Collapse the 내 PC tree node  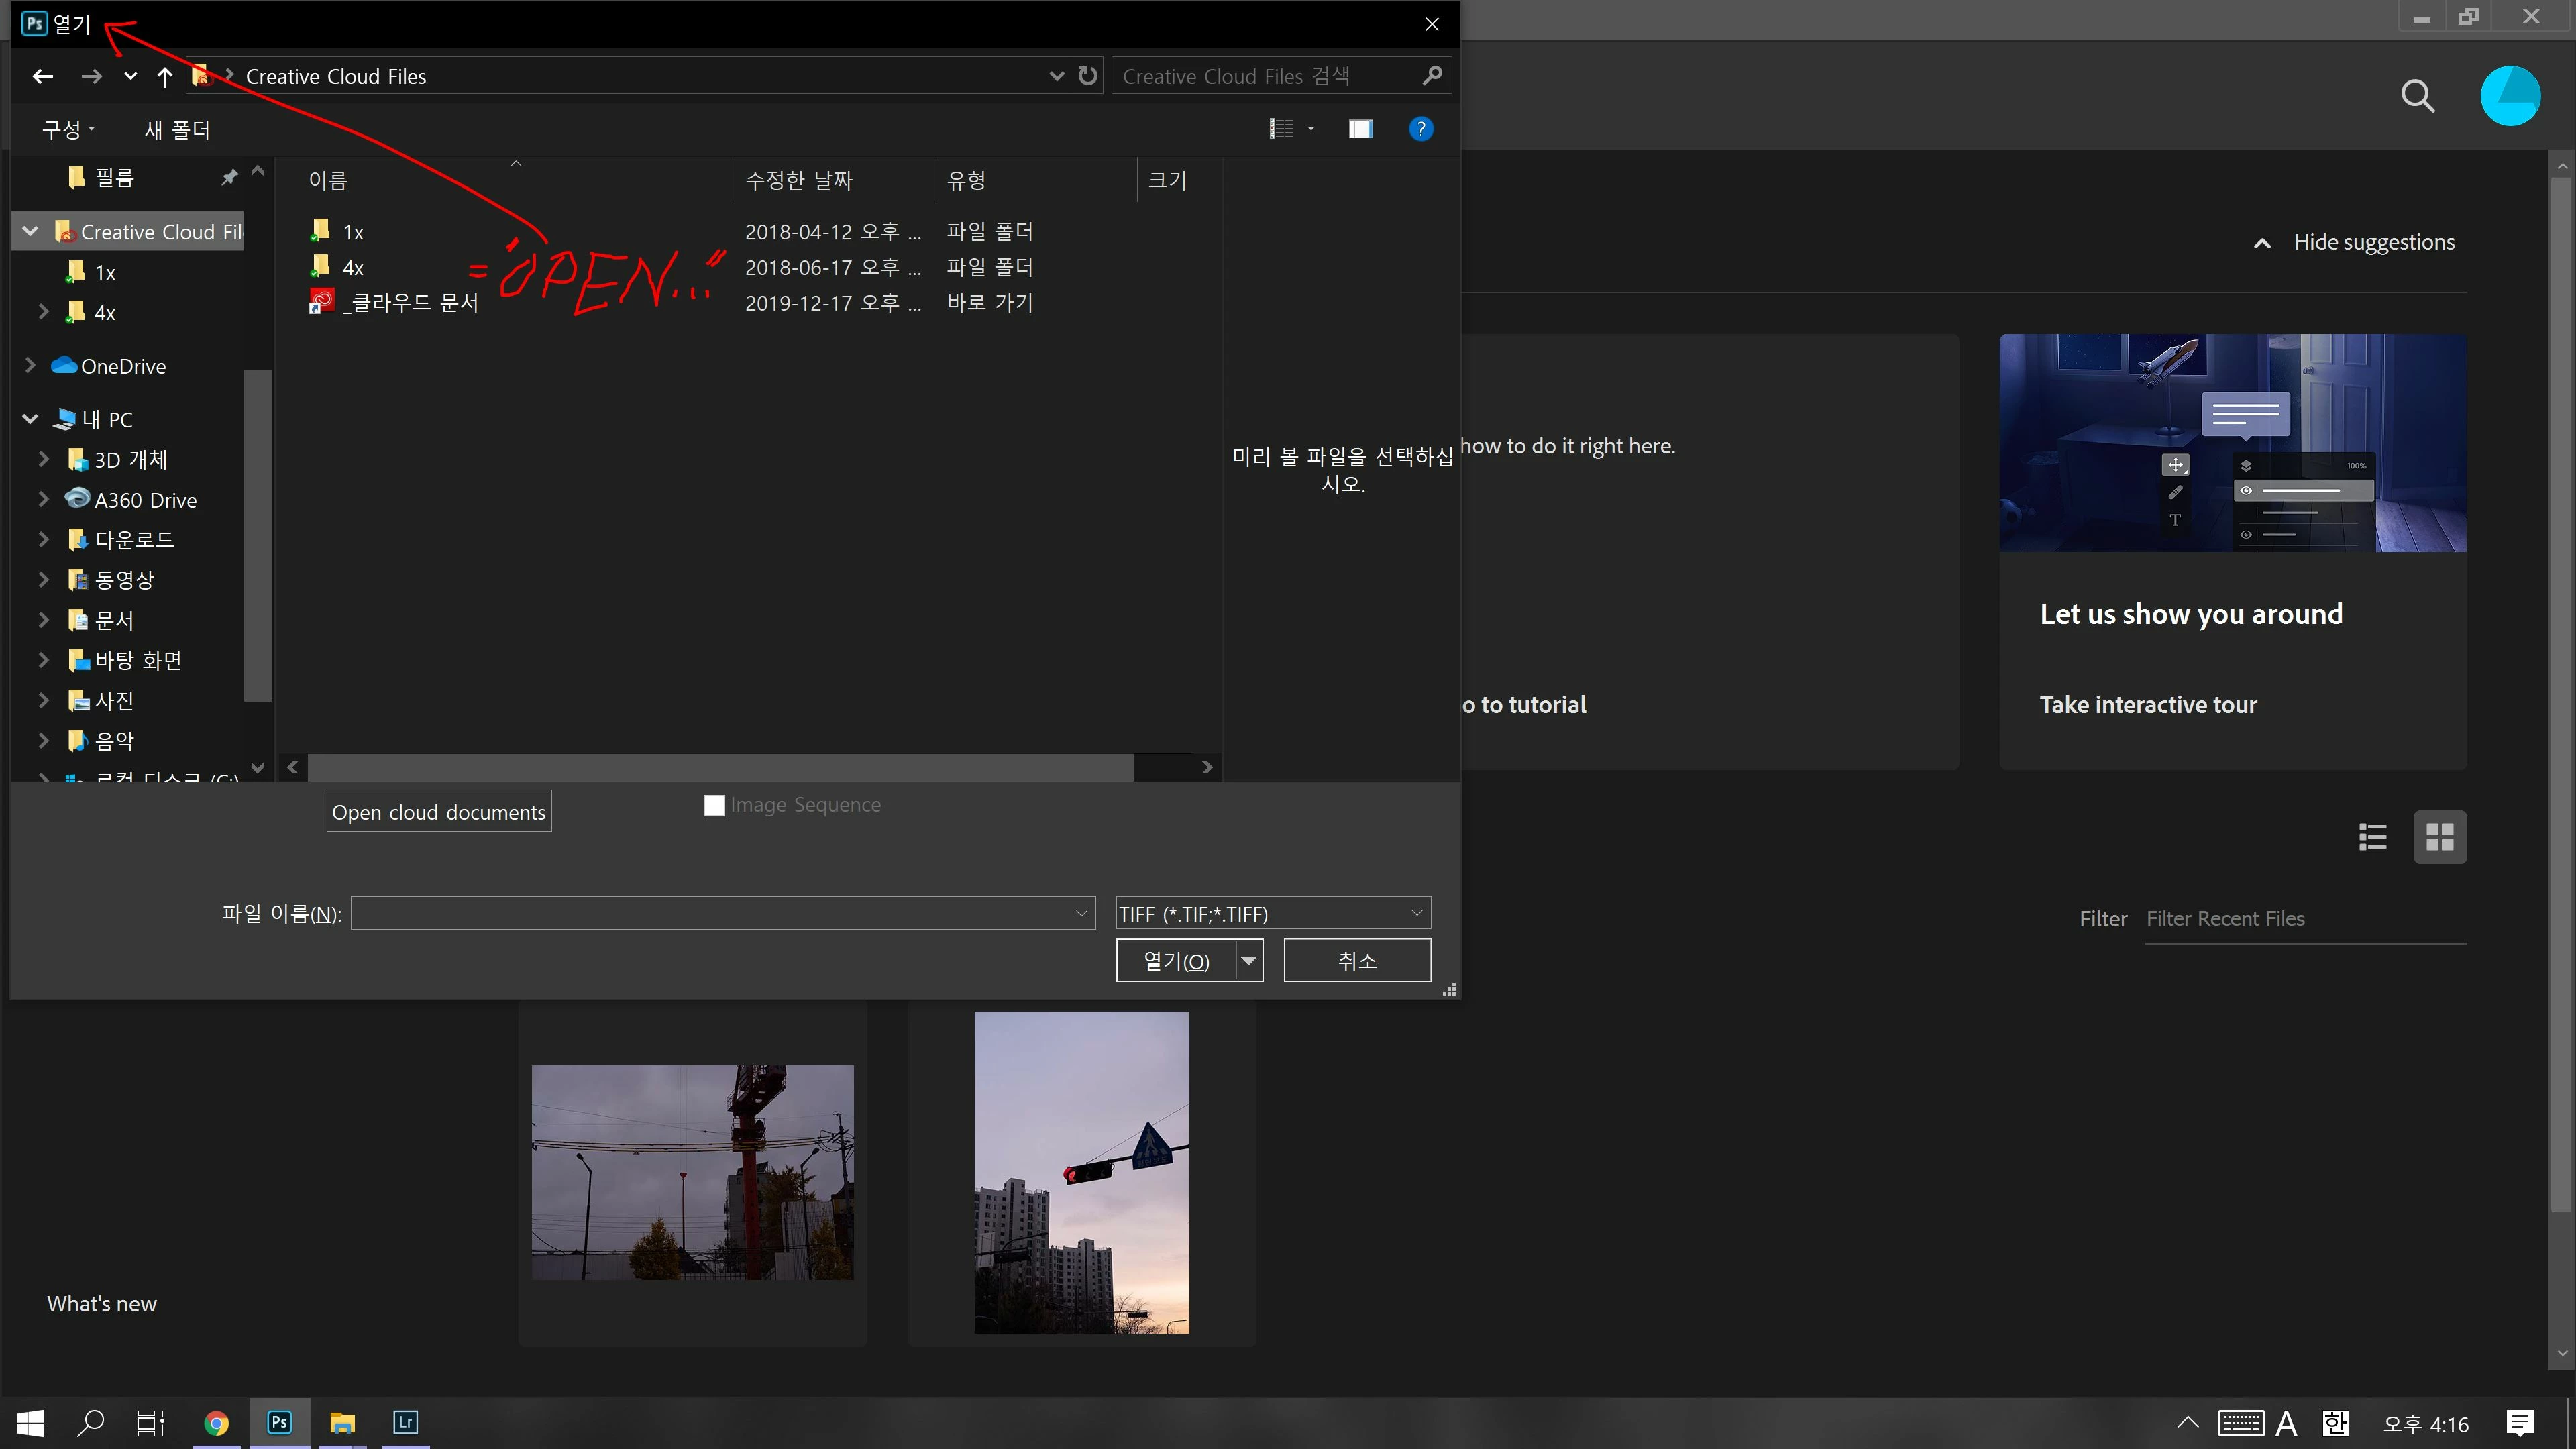(x=30, y=419)
